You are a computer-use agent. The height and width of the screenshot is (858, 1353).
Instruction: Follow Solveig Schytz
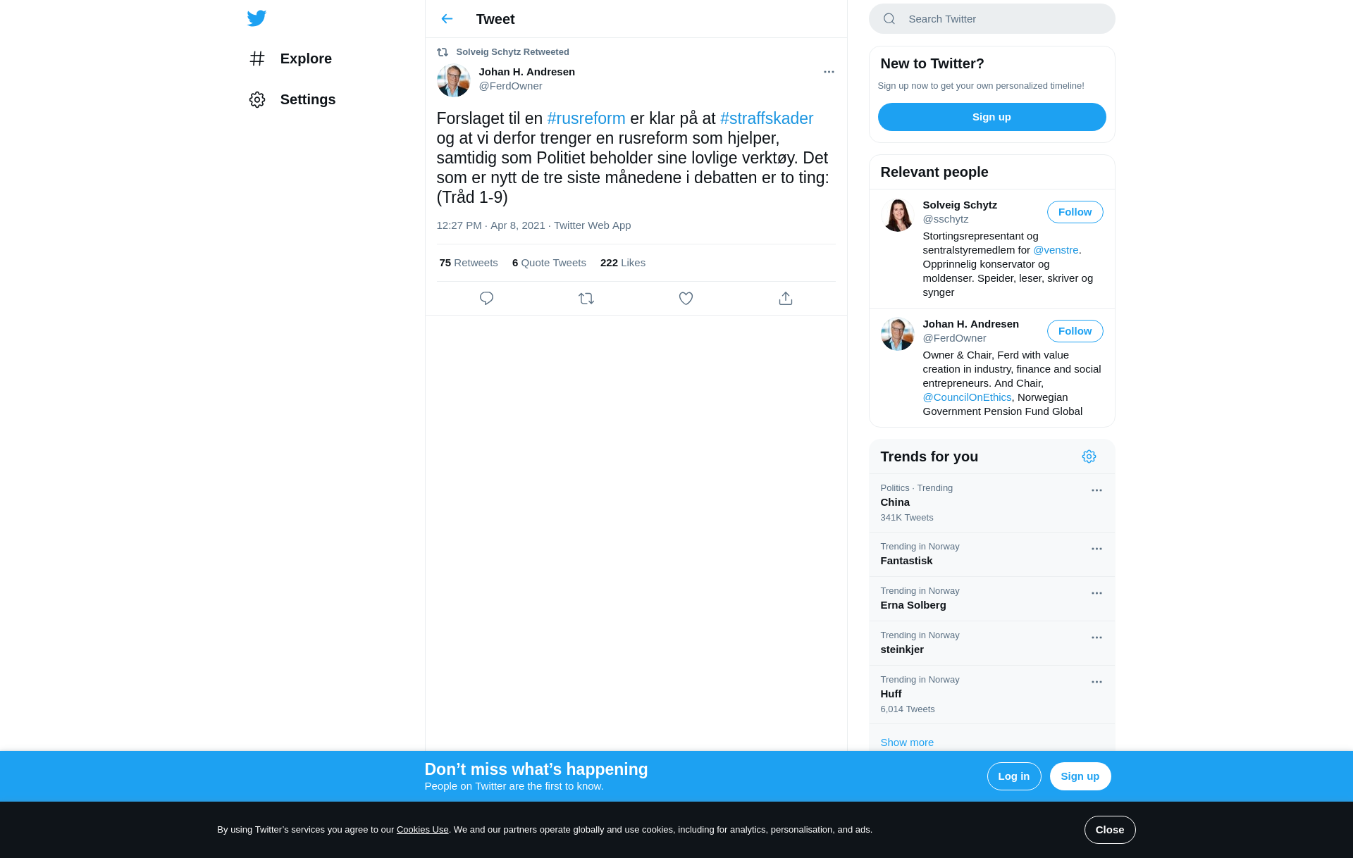click(1075, 212)
